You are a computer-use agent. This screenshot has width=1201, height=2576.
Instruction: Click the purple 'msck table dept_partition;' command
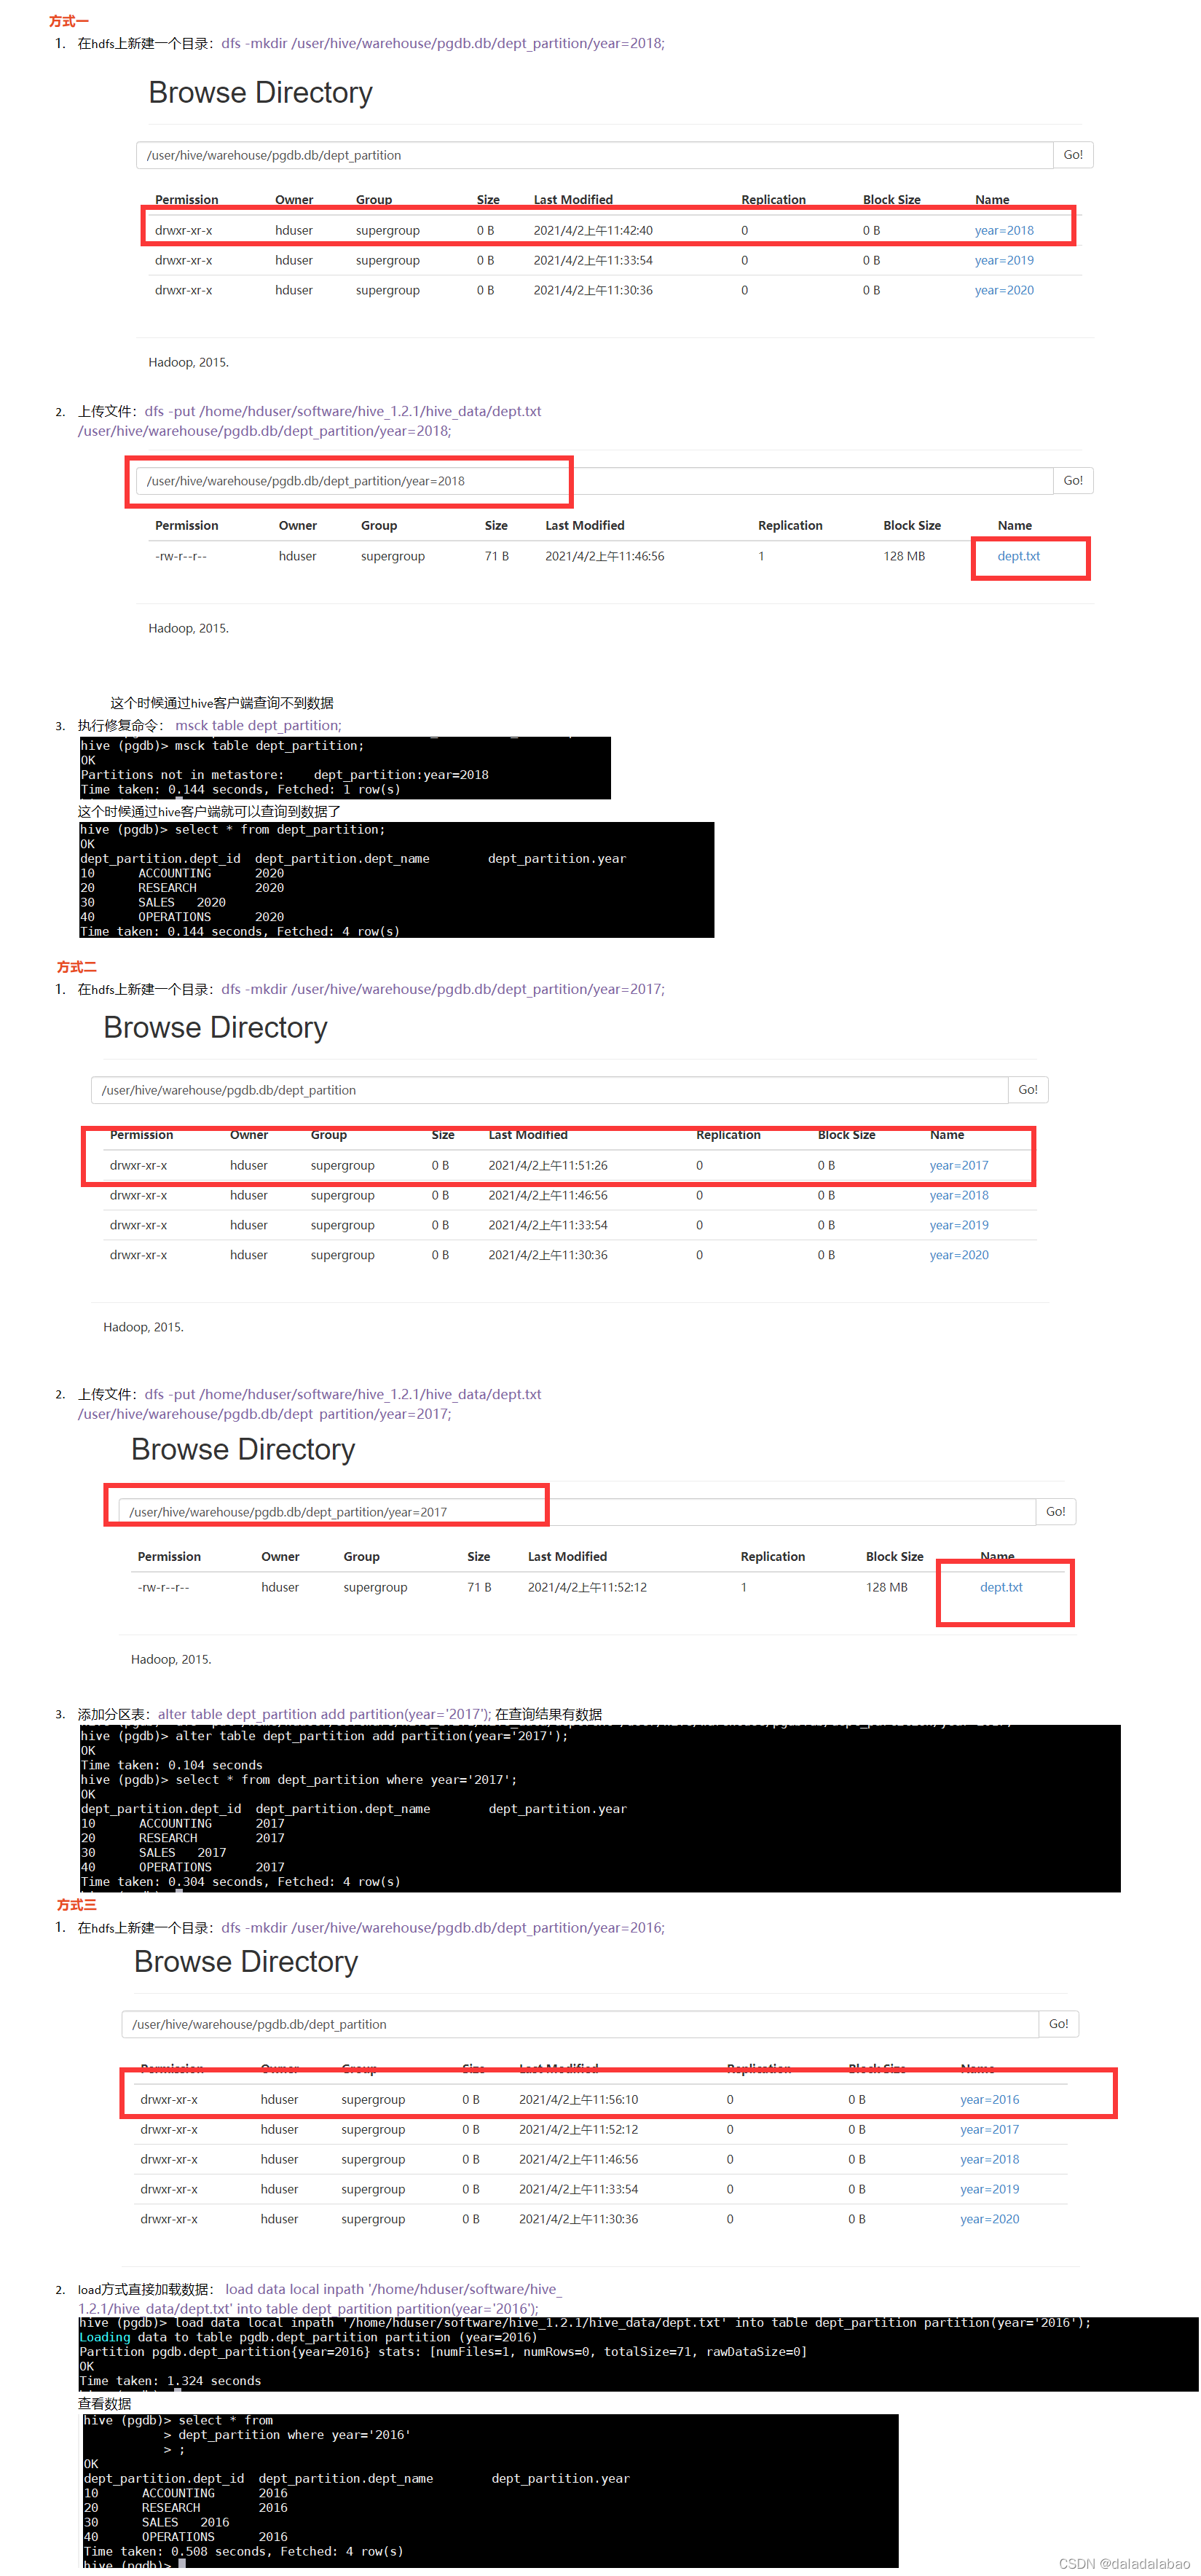point(259,725)
